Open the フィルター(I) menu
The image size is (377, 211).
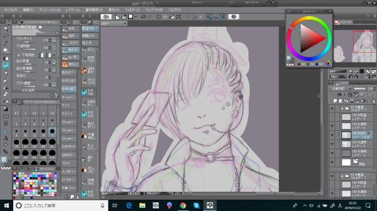[132, 10]
